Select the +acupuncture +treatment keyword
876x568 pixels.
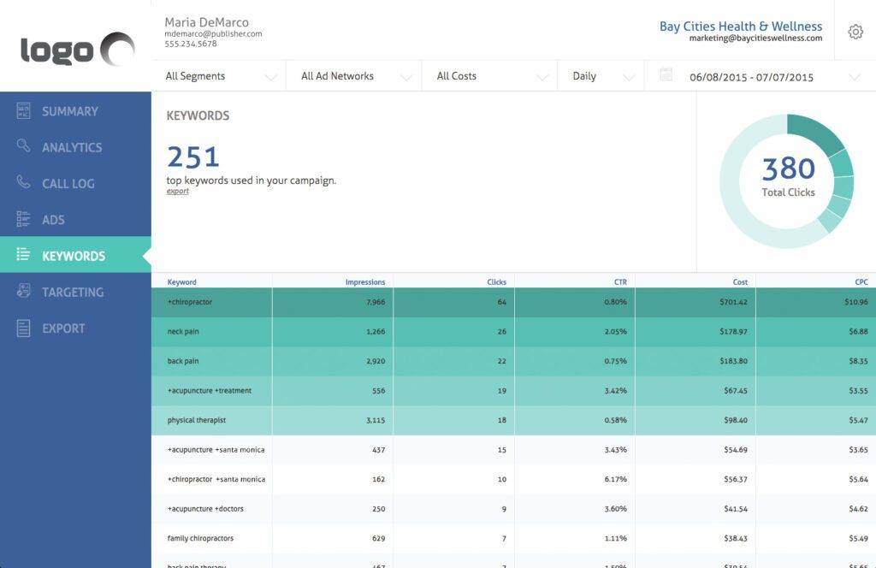coord(209,391)
